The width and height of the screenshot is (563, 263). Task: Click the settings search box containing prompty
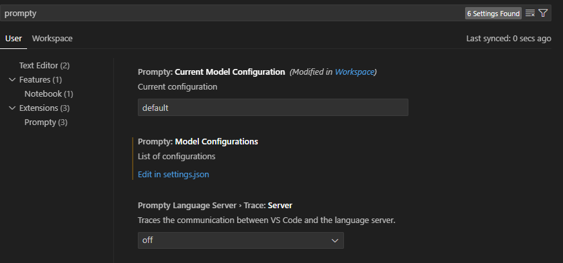pos(276,14)
